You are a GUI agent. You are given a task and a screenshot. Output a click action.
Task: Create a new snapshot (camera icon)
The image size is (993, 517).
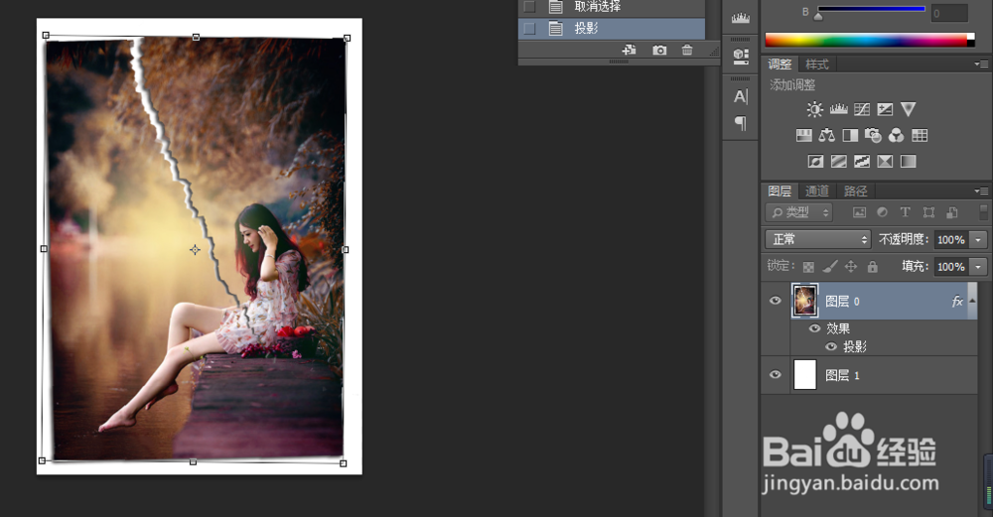point(659,50)
